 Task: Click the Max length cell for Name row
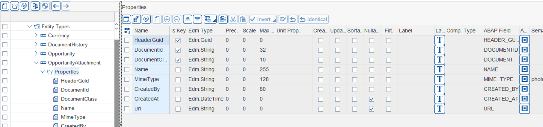coord(266,70)
